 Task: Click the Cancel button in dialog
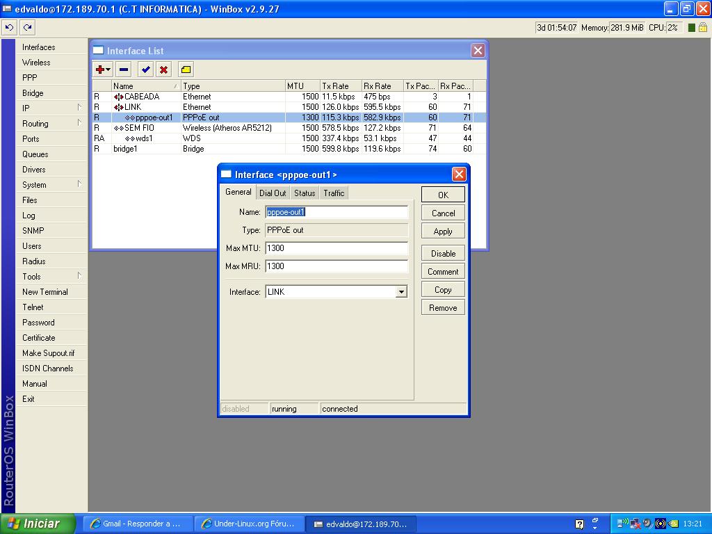coord(443,213)
